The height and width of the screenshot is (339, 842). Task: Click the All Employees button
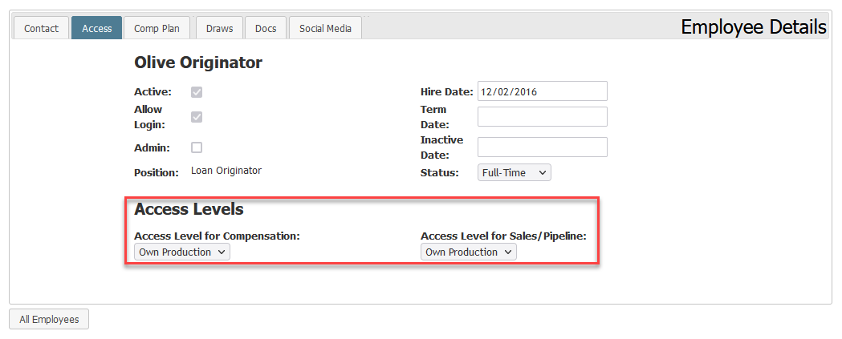[x=49, y=319]
